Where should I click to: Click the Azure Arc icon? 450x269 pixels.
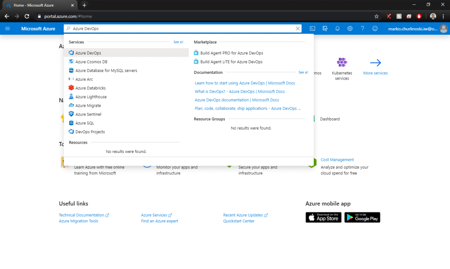coord(71,79)
